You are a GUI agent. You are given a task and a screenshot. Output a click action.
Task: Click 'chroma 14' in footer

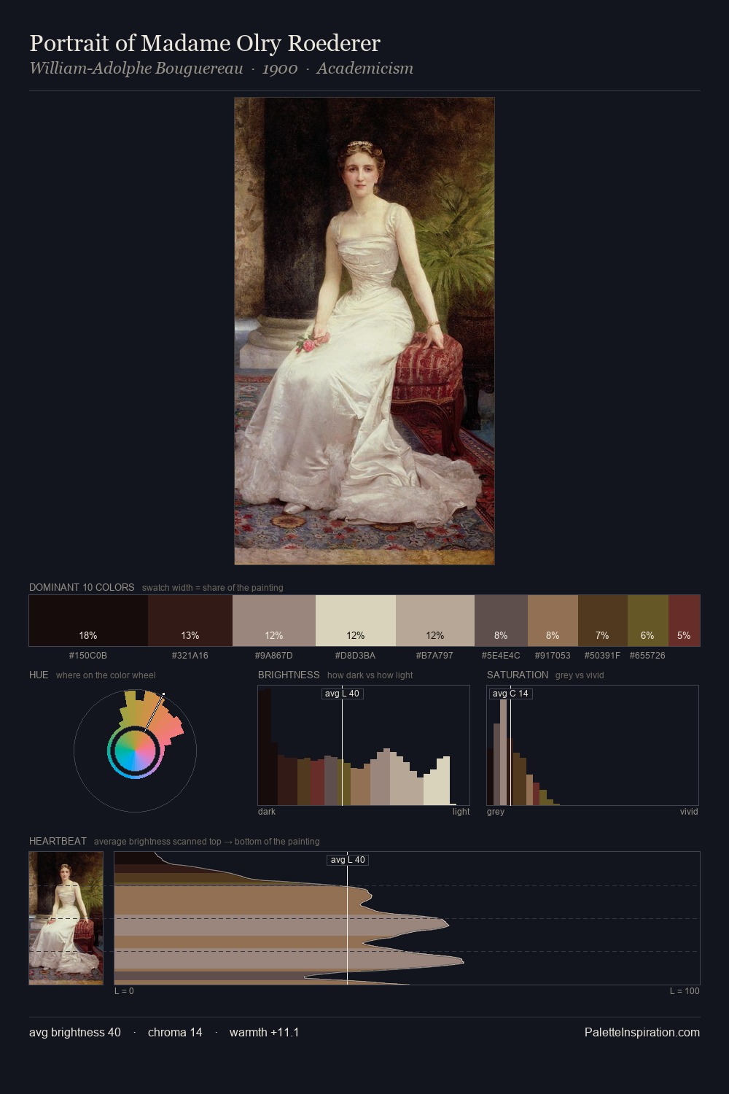(x=175, y=1032)
